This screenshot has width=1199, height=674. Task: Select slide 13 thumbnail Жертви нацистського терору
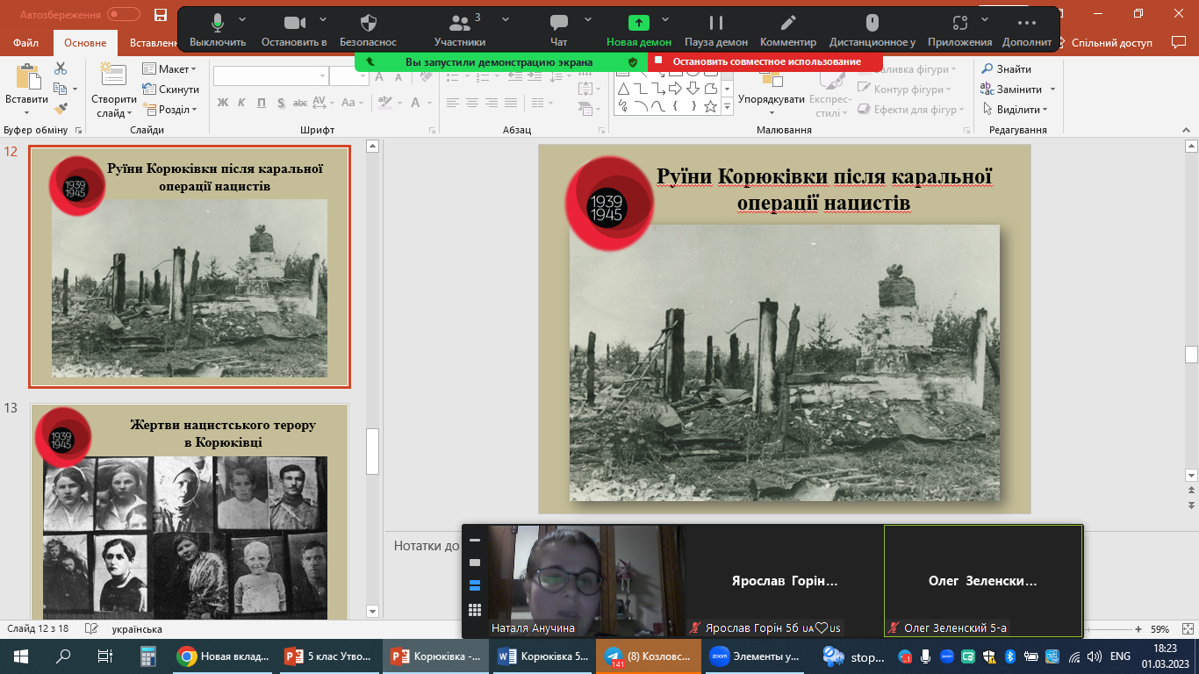(x=190, y=513)
